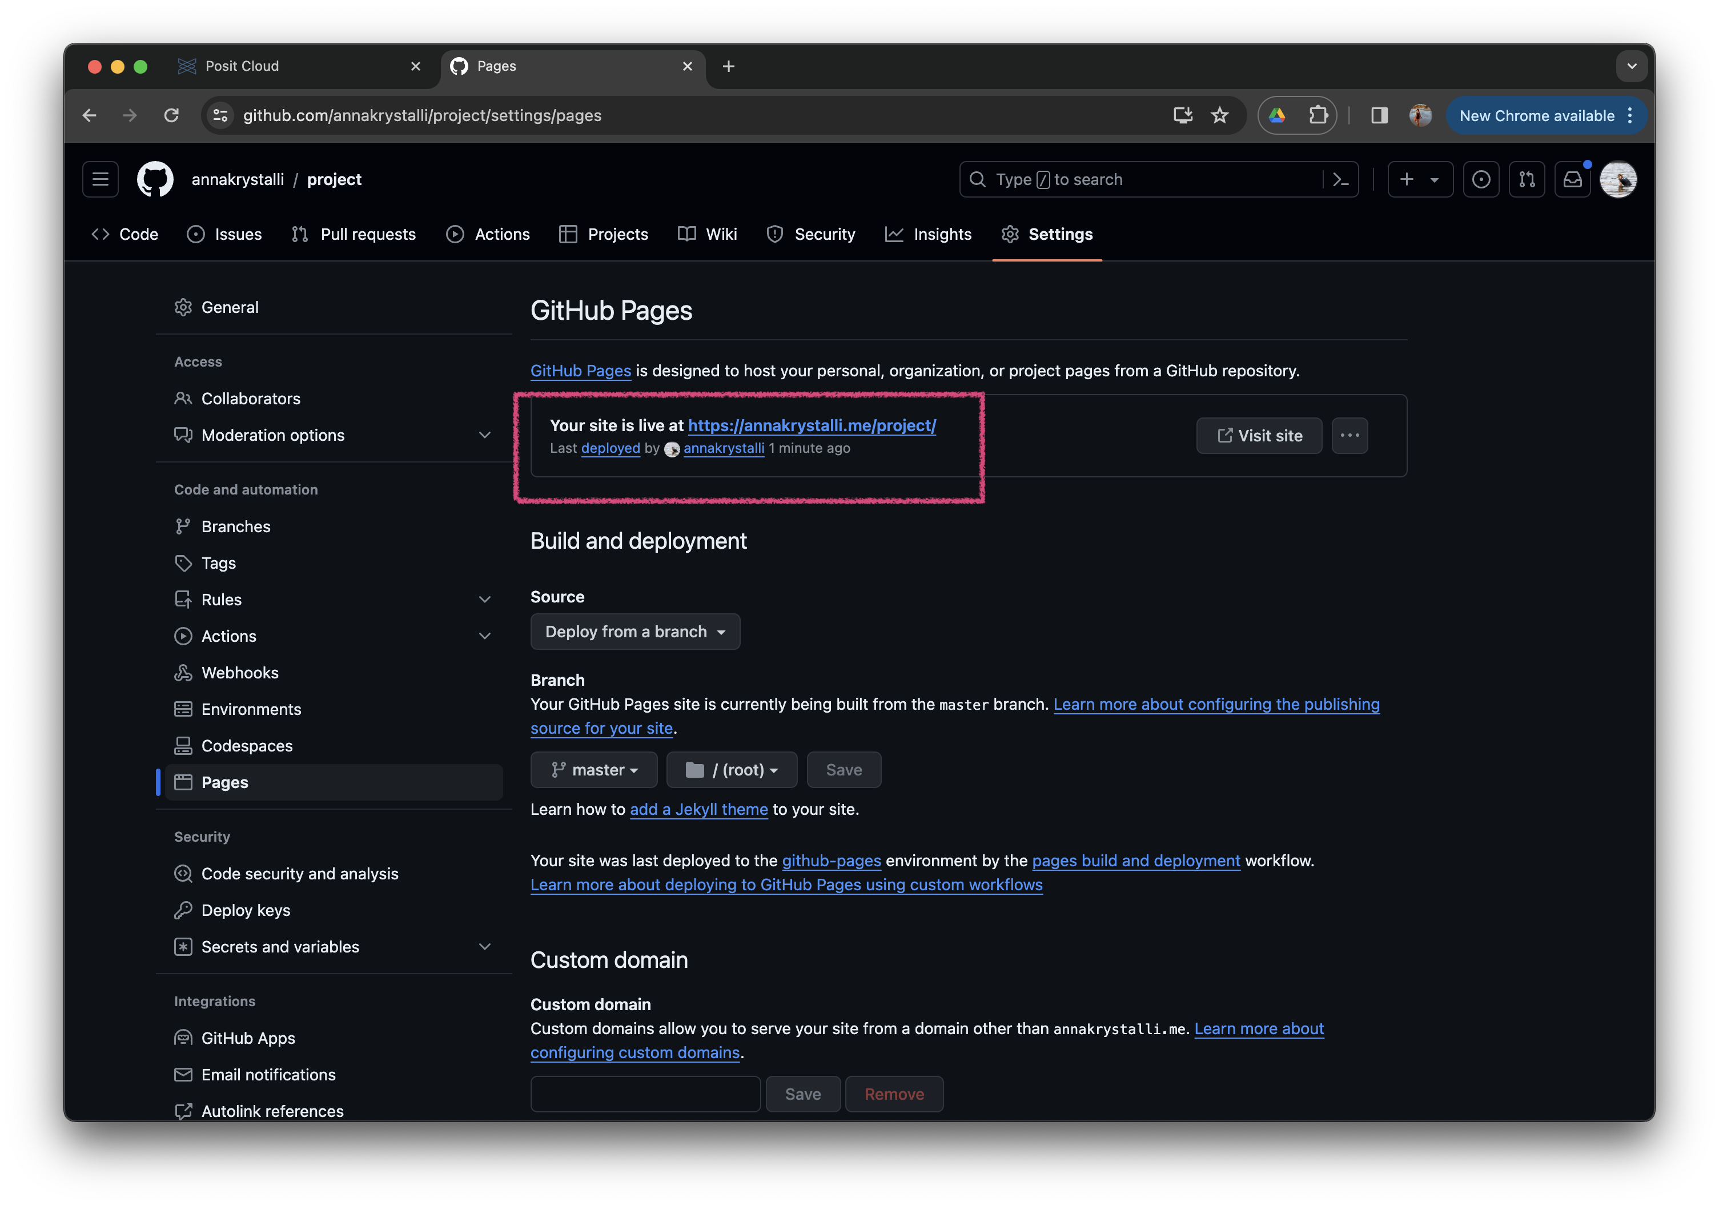Open Branches settings
The width and height of the screenshot is (1719, 1206).
[333, 526]
